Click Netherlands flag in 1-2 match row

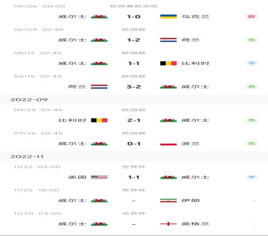point(168,40)
